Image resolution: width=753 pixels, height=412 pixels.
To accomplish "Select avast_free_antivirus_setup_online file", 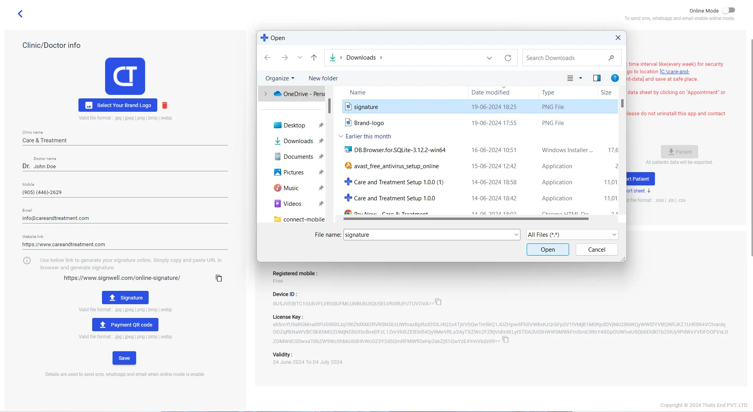I will pos(480,166).
